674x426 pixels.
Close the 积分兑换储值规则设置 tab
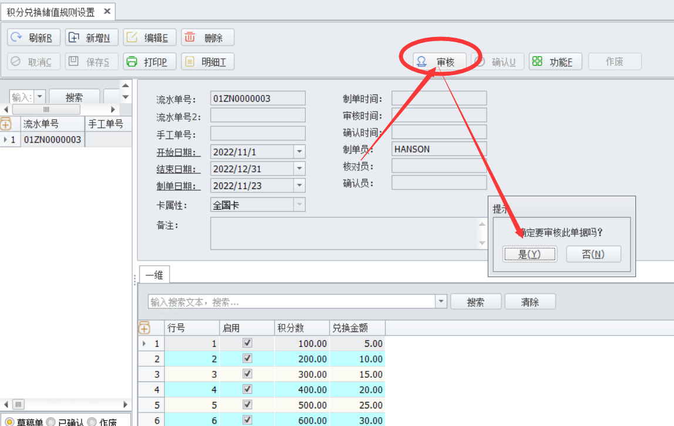click(106, 11)
